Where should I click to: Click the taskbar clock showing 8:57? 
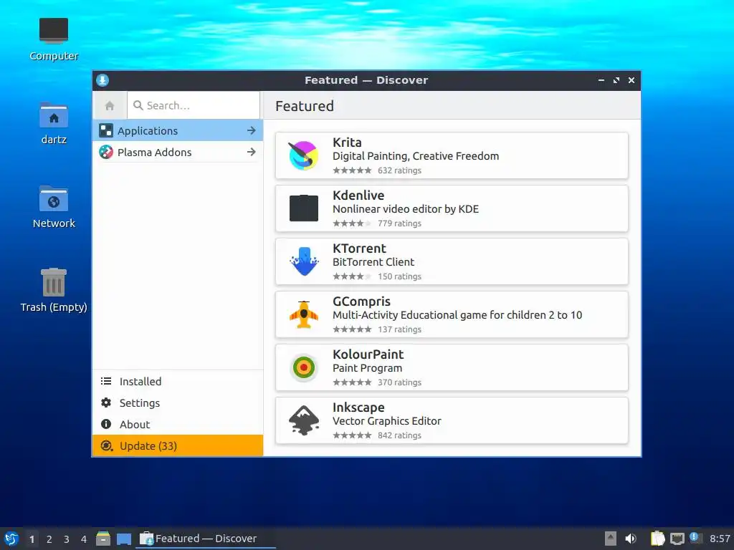point(720,539)
